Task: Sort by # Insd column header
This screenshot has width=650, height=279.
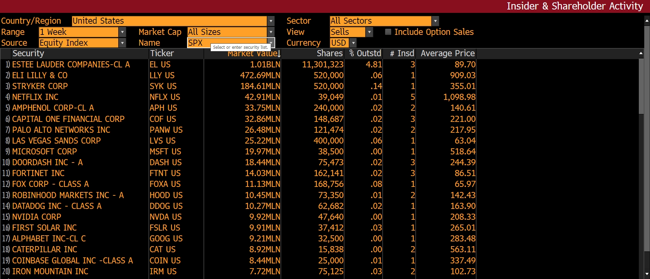Action: (402, 53)
